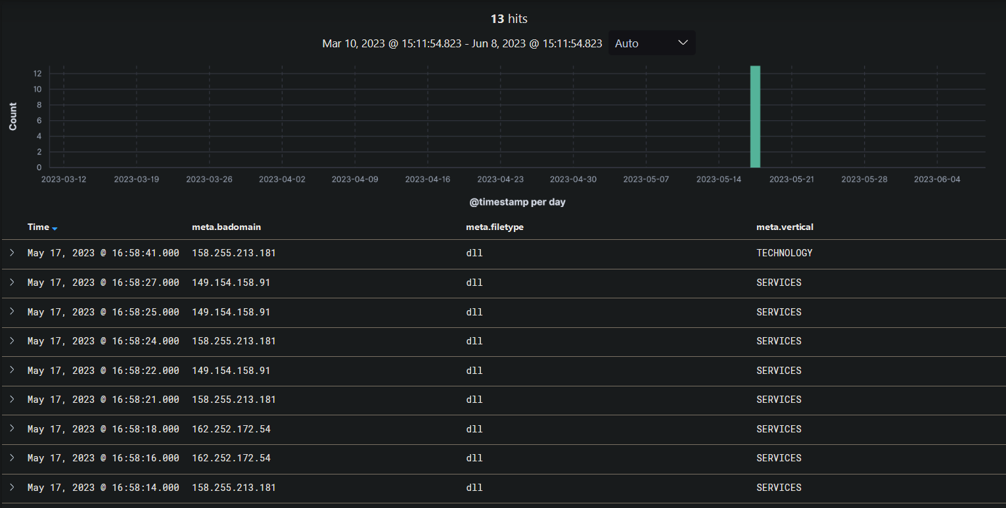1006x508 pixels.
Task: Expand the 16:58:27.000 log entry
Action: (12, 283)
